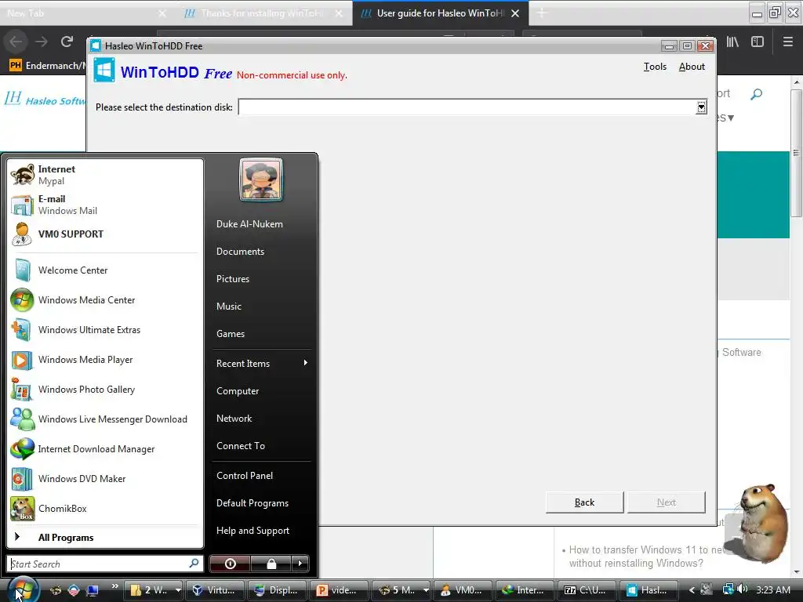Open browser library icon
This screenshot has height=602, width=803.
click(x=732, y=42)
